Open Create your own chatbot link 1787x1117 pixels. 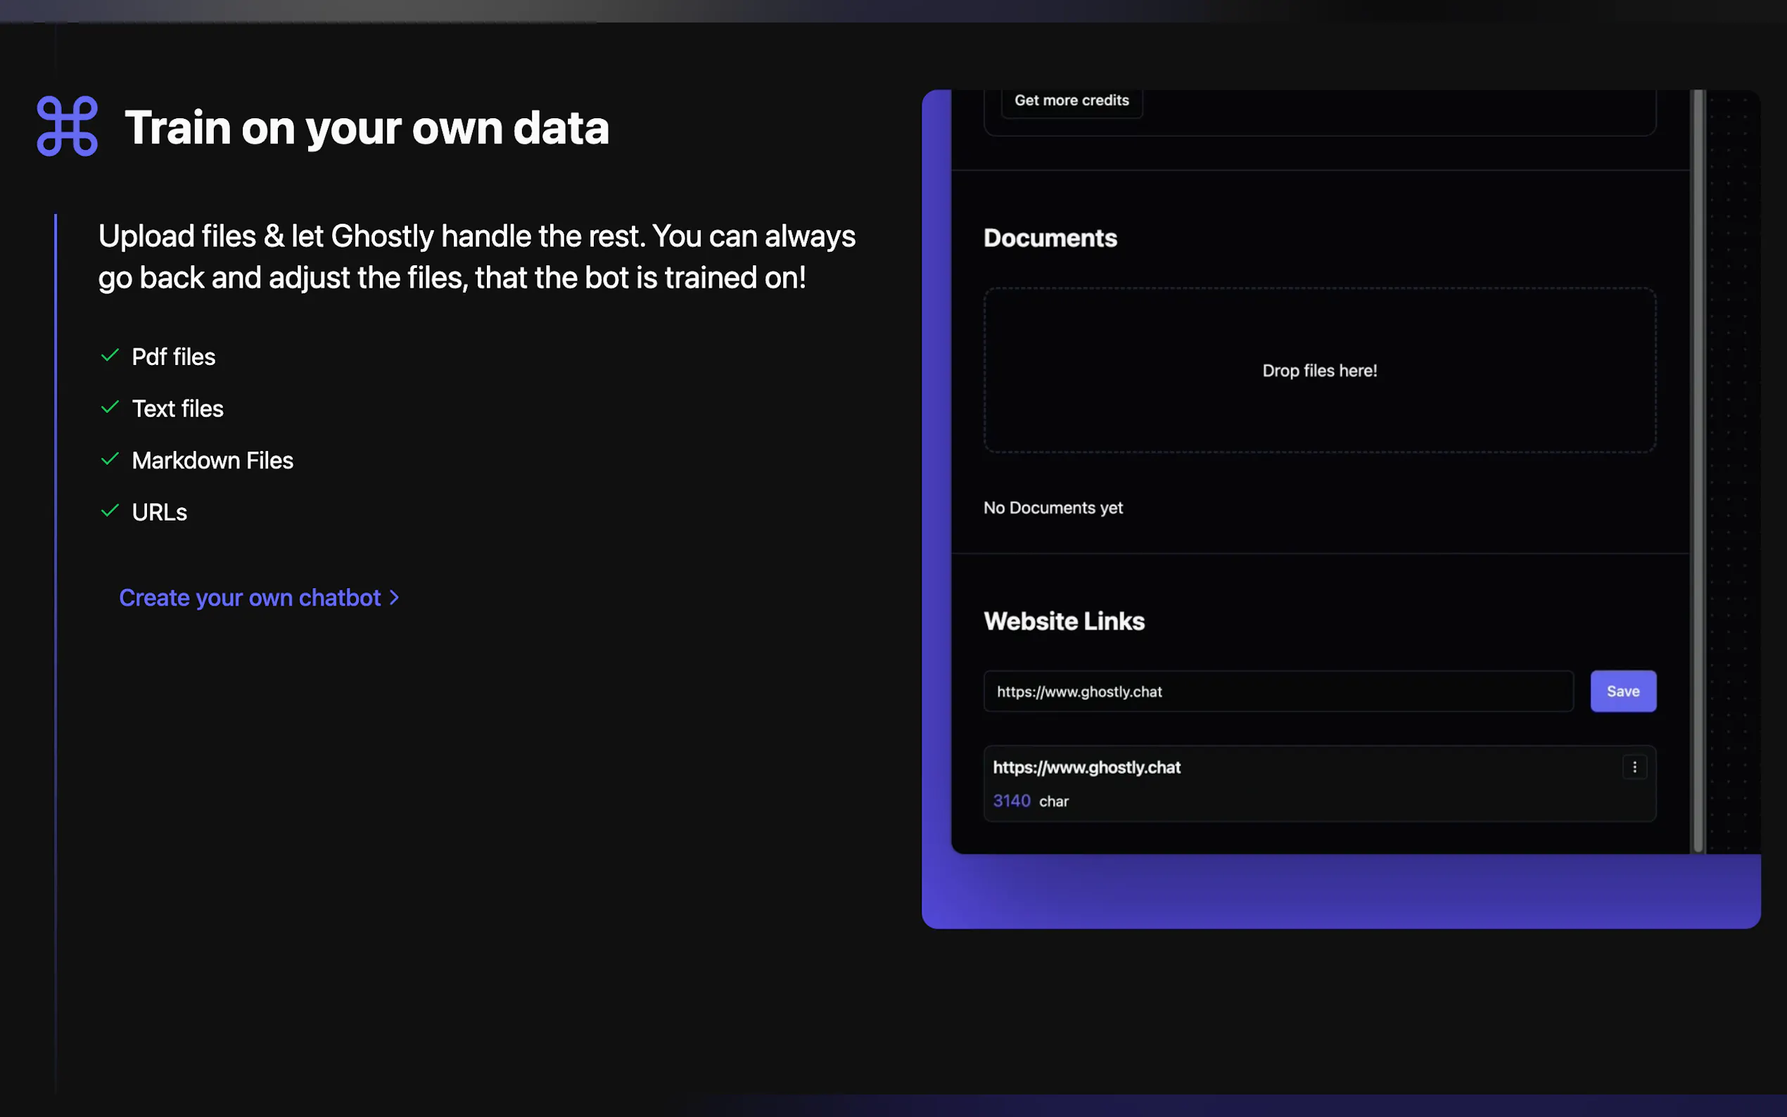pos(250,598)
